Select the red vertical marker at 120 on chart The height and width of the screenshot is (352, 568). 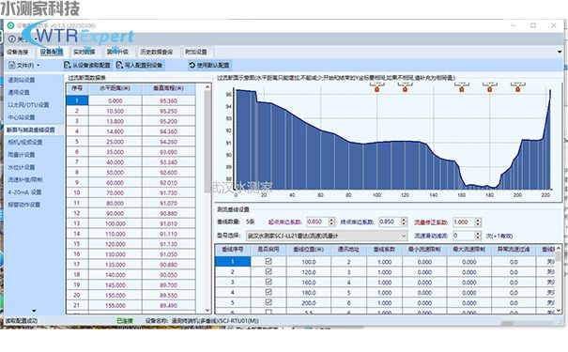(x=405, y=89)
